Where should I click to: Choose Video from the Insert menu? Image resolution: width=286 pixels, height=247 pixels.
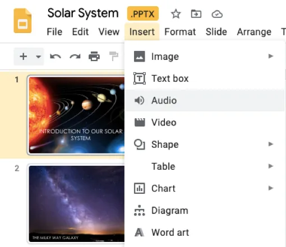(205, 123)
